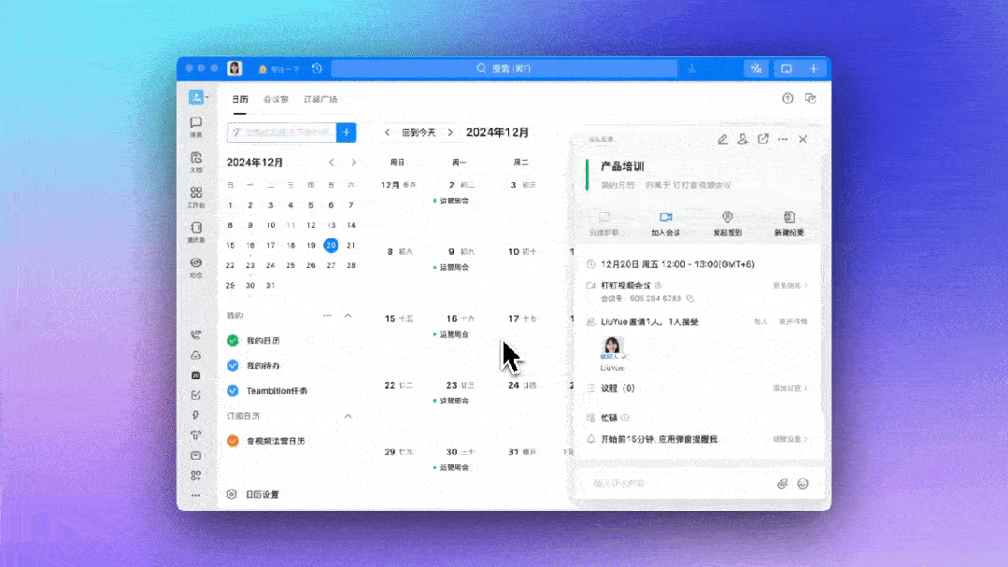The width and height of the screenshot is (1008, 567).
Task: Open the reminder settings link
Action: coord(790,440)
